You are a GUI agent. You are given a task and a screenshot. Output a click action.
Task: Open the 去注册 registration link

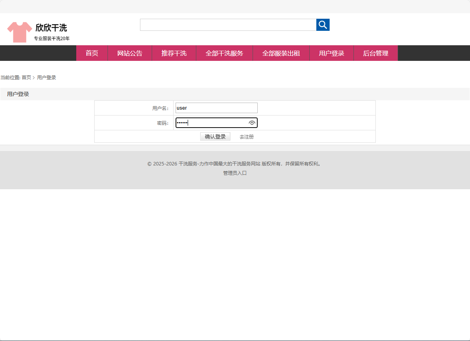pyautogui.click(x=246, y=136)
